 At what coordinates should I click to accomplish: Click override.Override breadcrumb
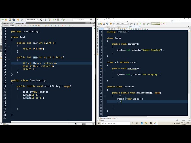(104, 118)
